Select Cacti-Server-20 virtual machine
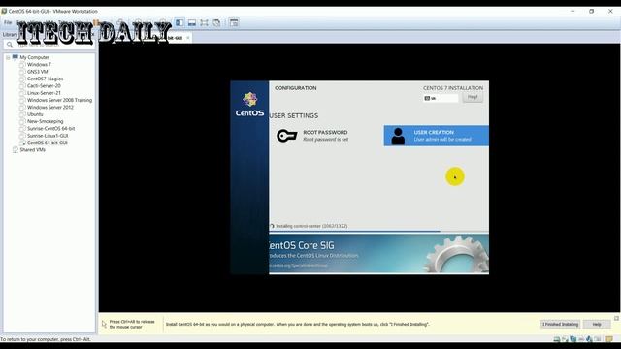This screenshot has height=349, width=621. click(44, 86)
